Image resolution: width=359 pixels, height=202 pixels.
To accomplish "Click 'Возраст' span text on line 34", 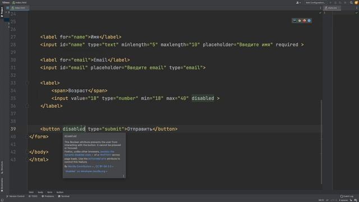I will tap(78, 91).
